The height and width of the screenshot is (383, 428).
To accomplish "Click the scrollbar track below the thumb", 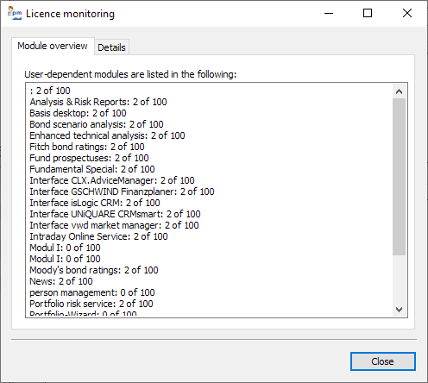I will click(x=399, y=279).
